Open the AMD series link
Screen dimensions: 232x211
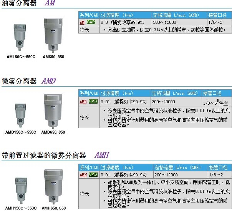83,101
